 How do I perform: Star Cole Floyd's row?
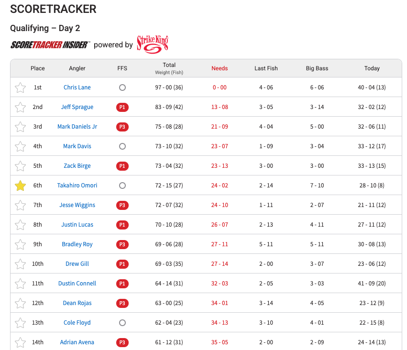[x=20, y=323]
